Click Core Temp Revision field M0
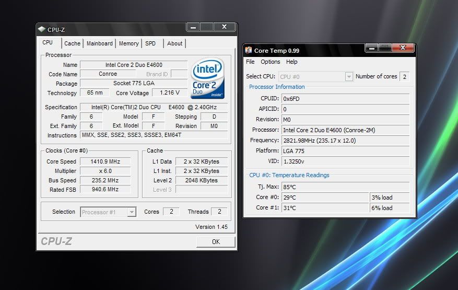 click(345, 120)
